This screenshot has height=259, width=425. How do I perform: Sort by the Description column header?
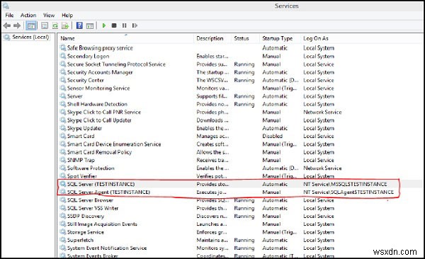[x=210, y=38]
